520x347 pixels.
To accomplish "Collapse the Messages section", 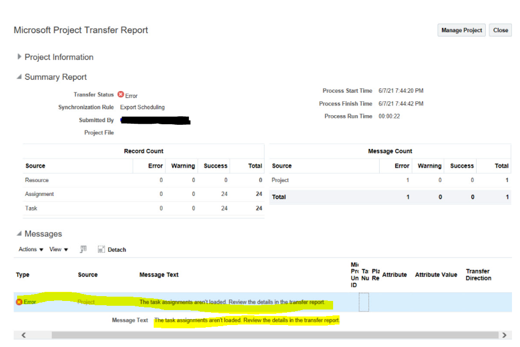I will tap(19, 234).
